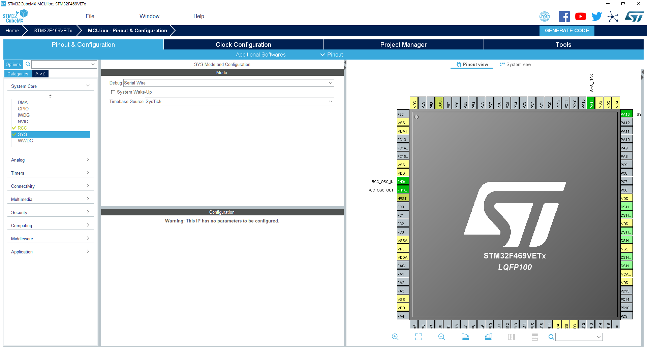
Task: Open the peripheral search combo box
Action: (64, 64)
